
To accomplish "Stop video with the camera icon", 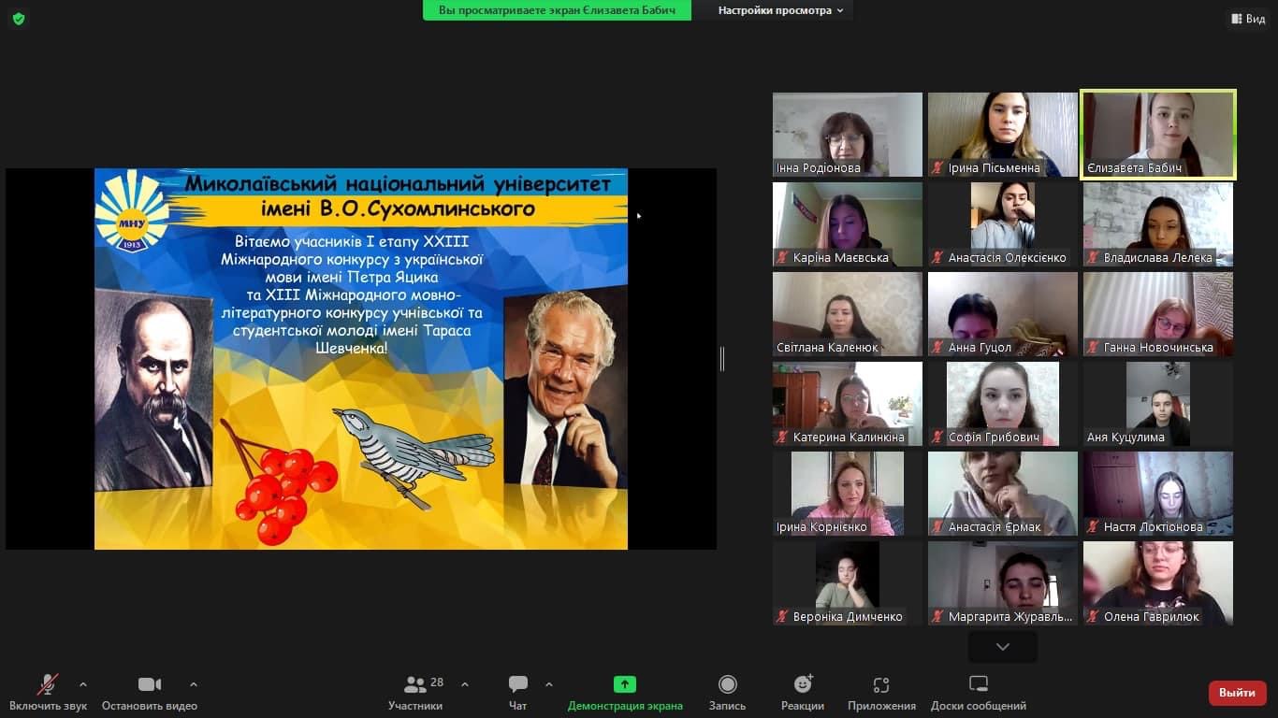I will click(150, 684).
